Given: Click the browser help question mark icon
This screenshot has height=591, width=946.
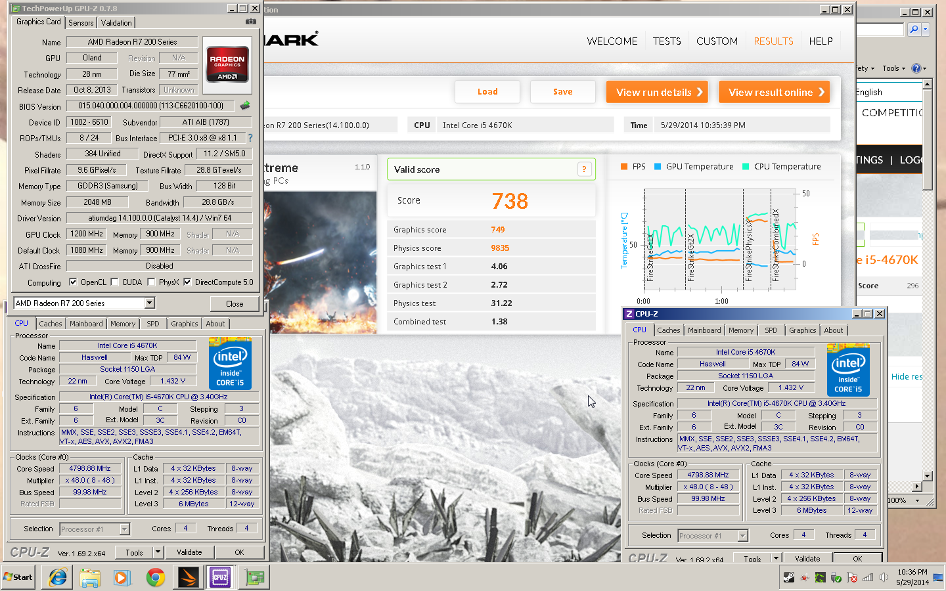Looking at the screenshot, I should click(x=916, y=68).
